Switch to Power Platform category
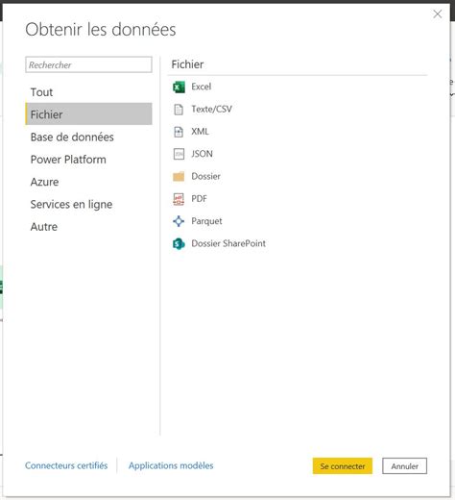The height and width of the screenshot is (500, 455). tap(88, 160)
